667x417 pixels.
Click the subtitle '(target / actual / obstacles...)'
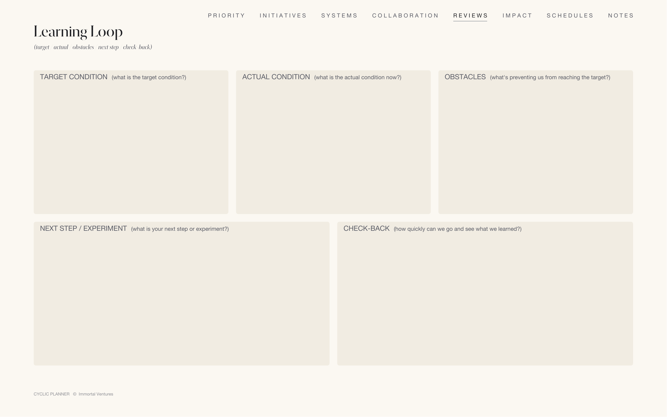click(93, 47)
